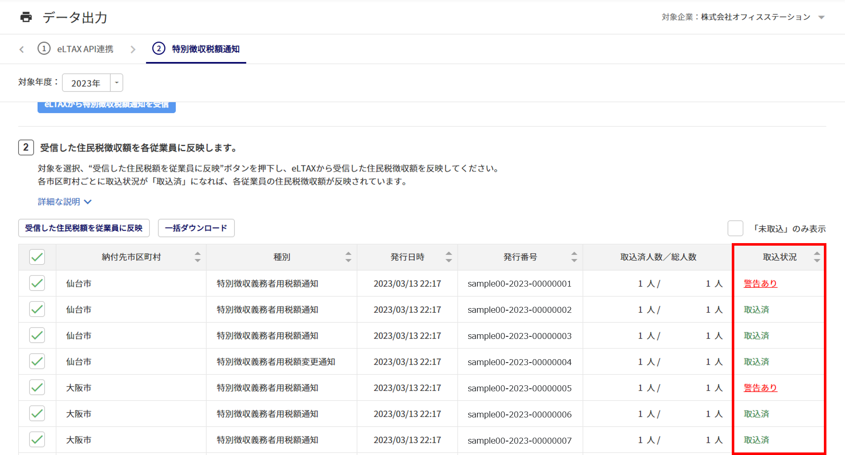
Task: Sort table by 発行番号 column arrows
Action: pyautogui.click(x=574, y=257)
